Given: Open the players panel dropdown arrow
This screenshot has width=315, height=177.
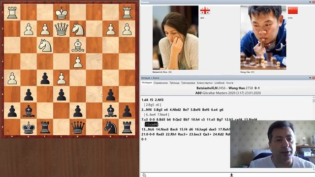Looking at the screenshot, I should point(310,2).
